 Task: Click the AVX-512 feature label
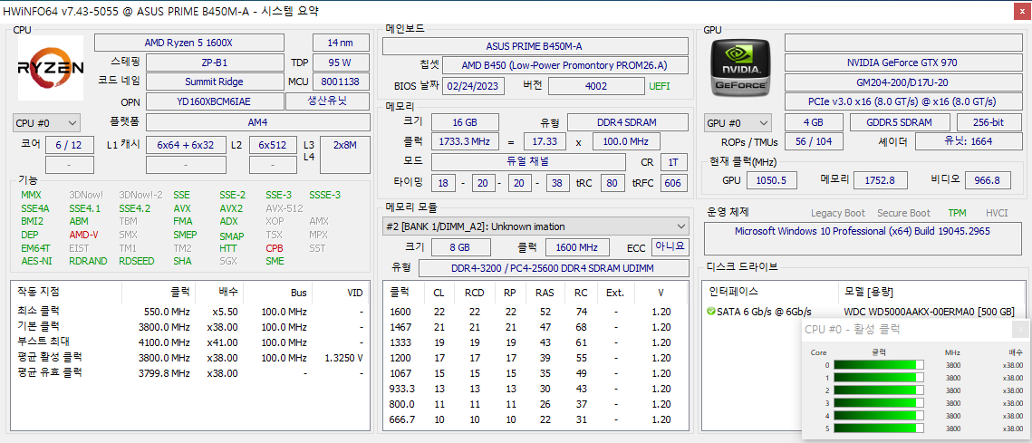coord(285,208)
